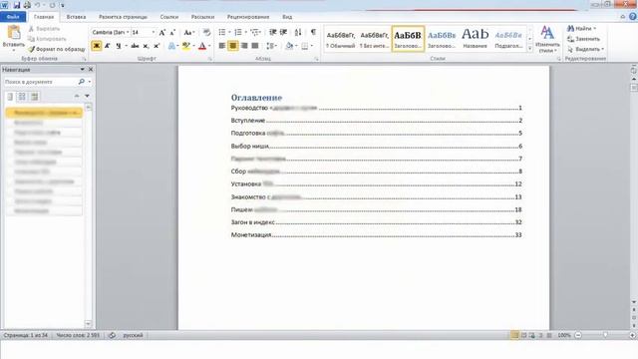Click the spell check status icon
Viewport: 638px width, 359px height.
point(112,335)
